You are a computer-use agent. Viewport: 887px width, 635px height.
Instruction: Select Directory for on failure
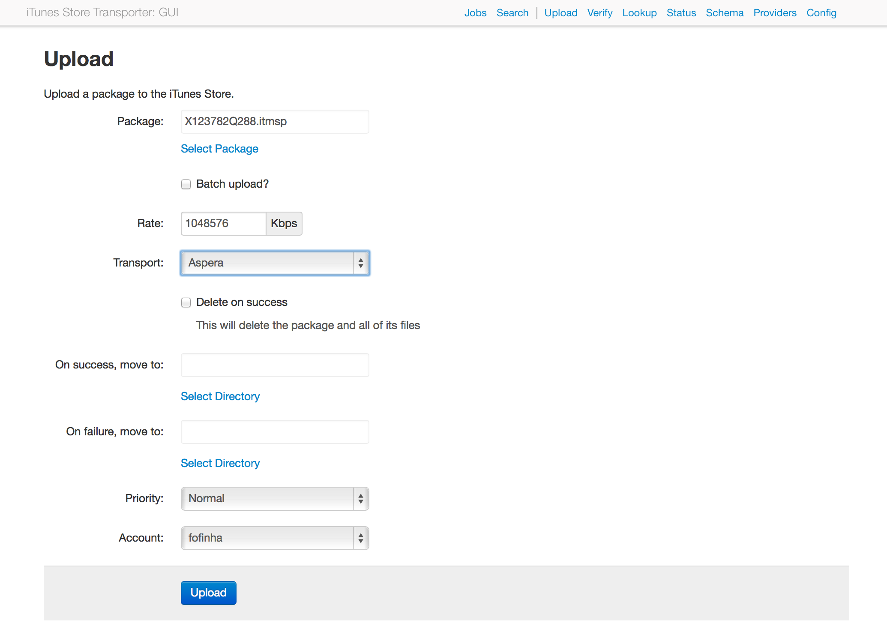tap(220, 463)
